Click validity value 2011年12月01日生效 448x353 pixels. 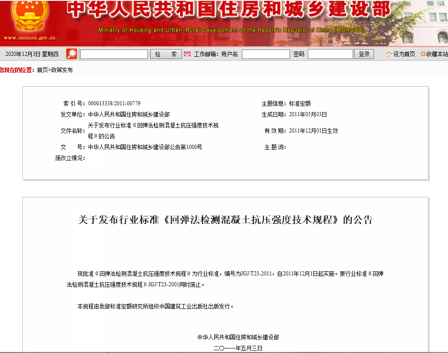click(313, 131)
